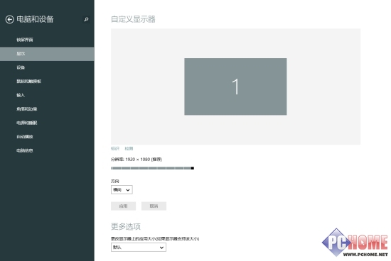391x261 pixels.
Task: Open the 方向 orientation dropdown
Action: pos(122,190)
